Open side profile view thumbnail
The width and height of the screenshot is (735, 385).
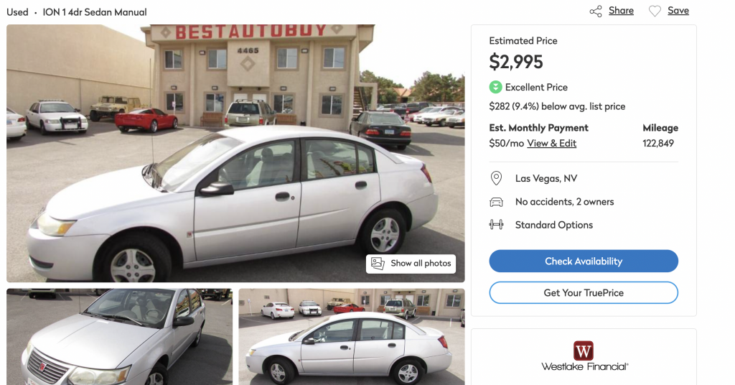pos(352,337)
